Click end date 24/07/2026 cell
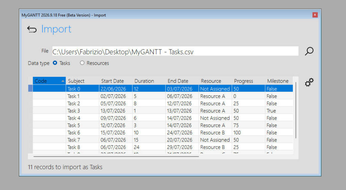Image resolution: width=346 pixels, height=190 pixels. pyautogui.click(x=182, y=132)
